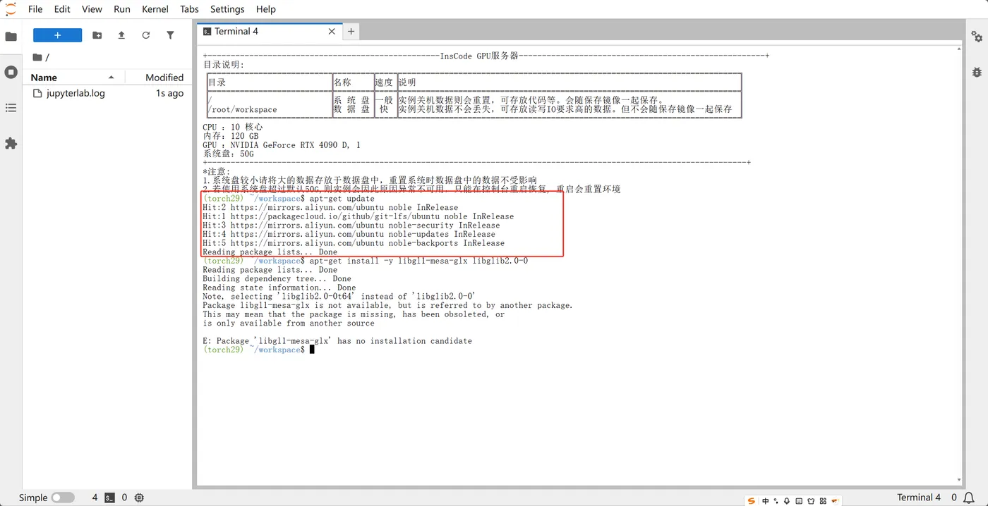Screen dimensions: 988x506
Task: Click the terminal icon in status bar
Action: click(x=109, y=498)
